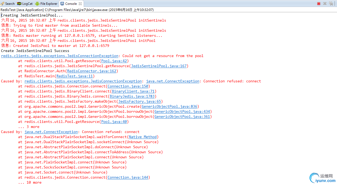This screenshot has height=185, width=337.
Task: Click the RedisTest launch description header
Action: pyautogui.click(x=77, y=10)
